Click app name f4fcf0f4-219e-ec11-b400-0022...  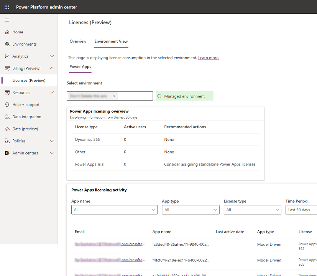click(181, 260)
